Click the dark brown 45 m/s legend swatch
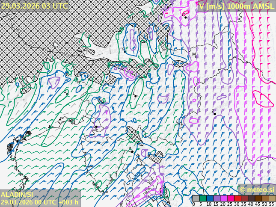 point(258,198)
